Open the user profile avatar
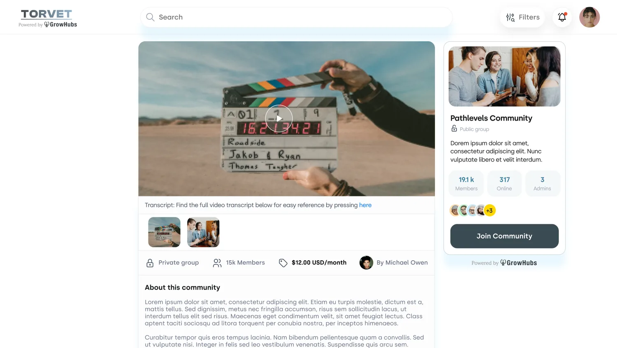617x348 pixels. pos(589,17)
